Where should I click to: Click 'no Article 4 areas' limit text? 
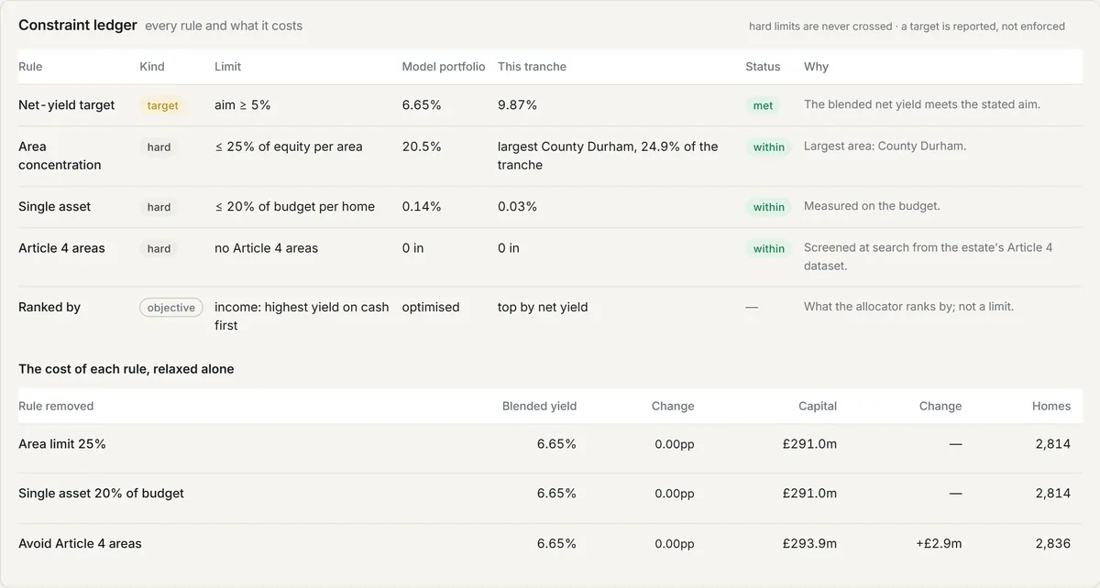pos(267,248)
